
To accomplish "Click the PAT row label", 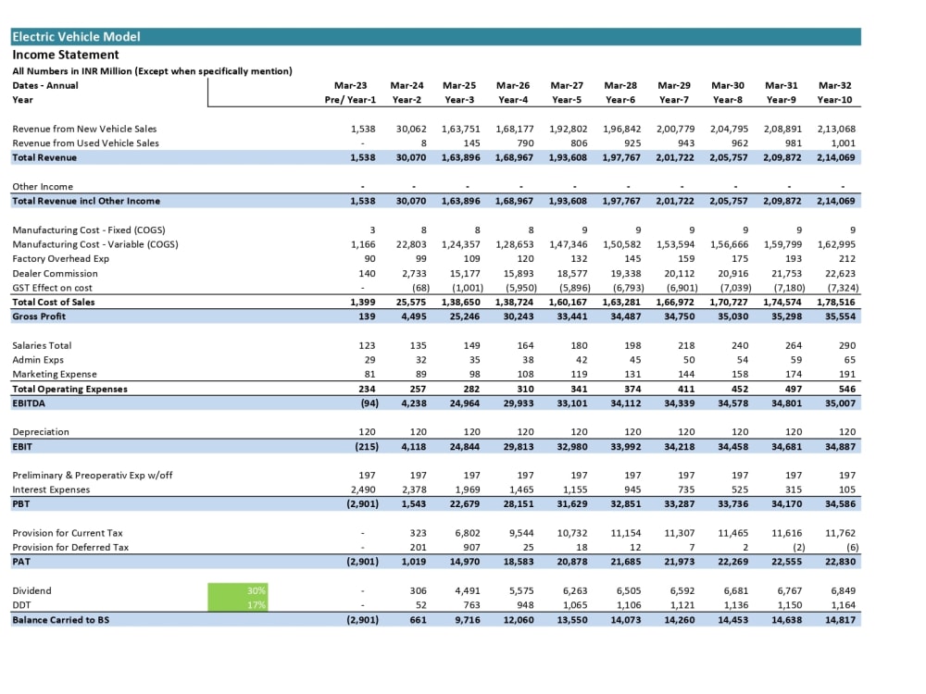I will tap(21, 562).
